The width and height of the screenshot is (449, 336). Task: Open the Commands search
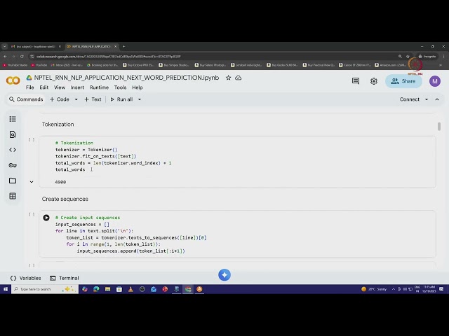26,99
